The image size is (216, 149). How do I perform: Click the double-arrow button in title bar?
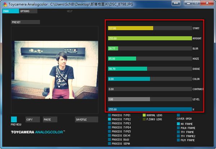(176, 3)
